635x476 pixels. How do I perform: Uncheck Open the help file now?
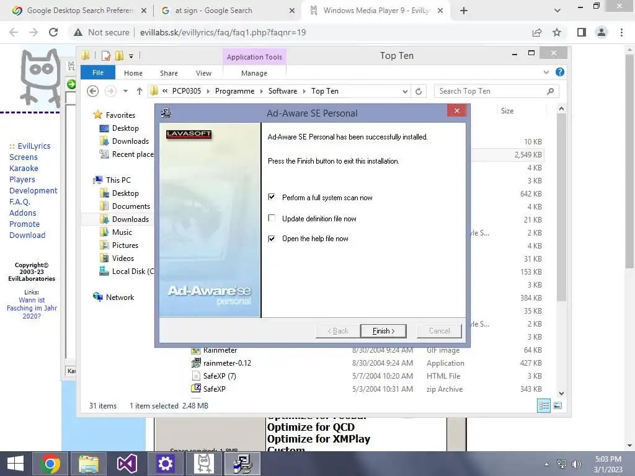pos(272,239)
